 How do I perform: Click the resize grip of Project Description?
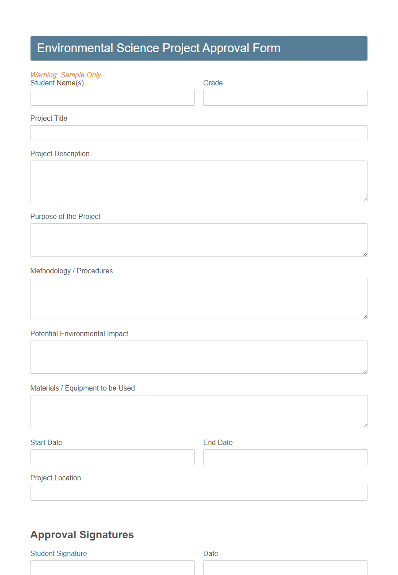click(365, 200)
